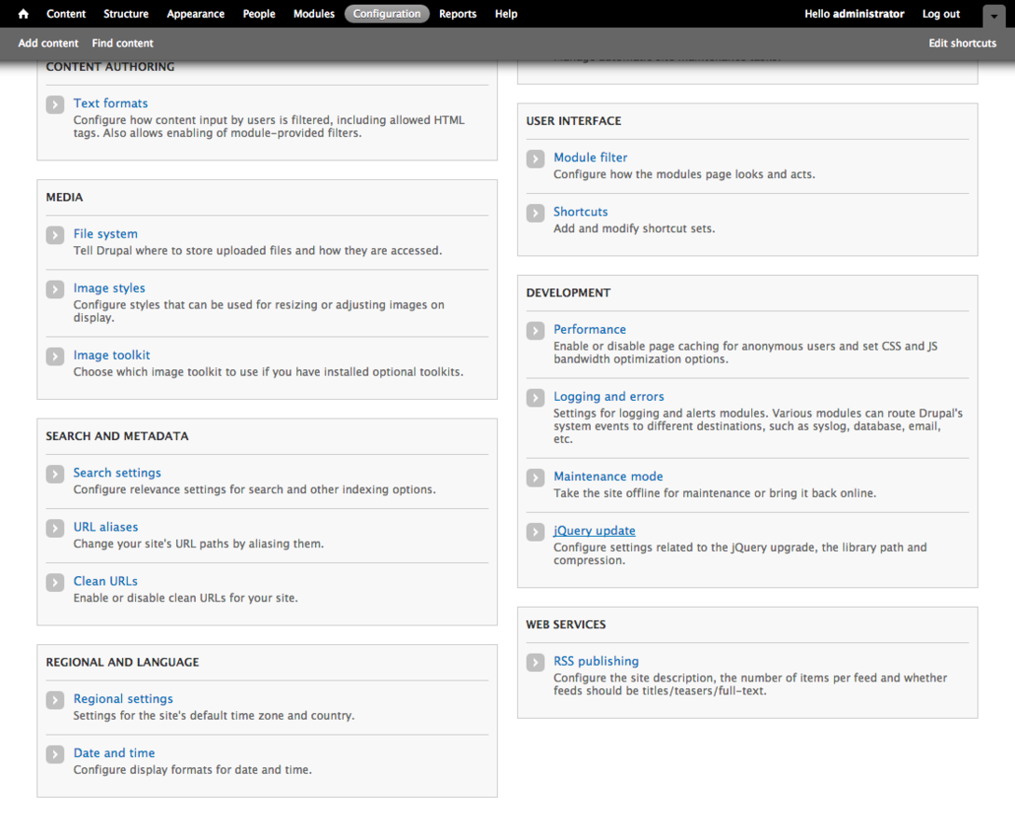Click the Add content shortcut
The height and width of the screenshot is (839, 1015).
click(48, 43)
